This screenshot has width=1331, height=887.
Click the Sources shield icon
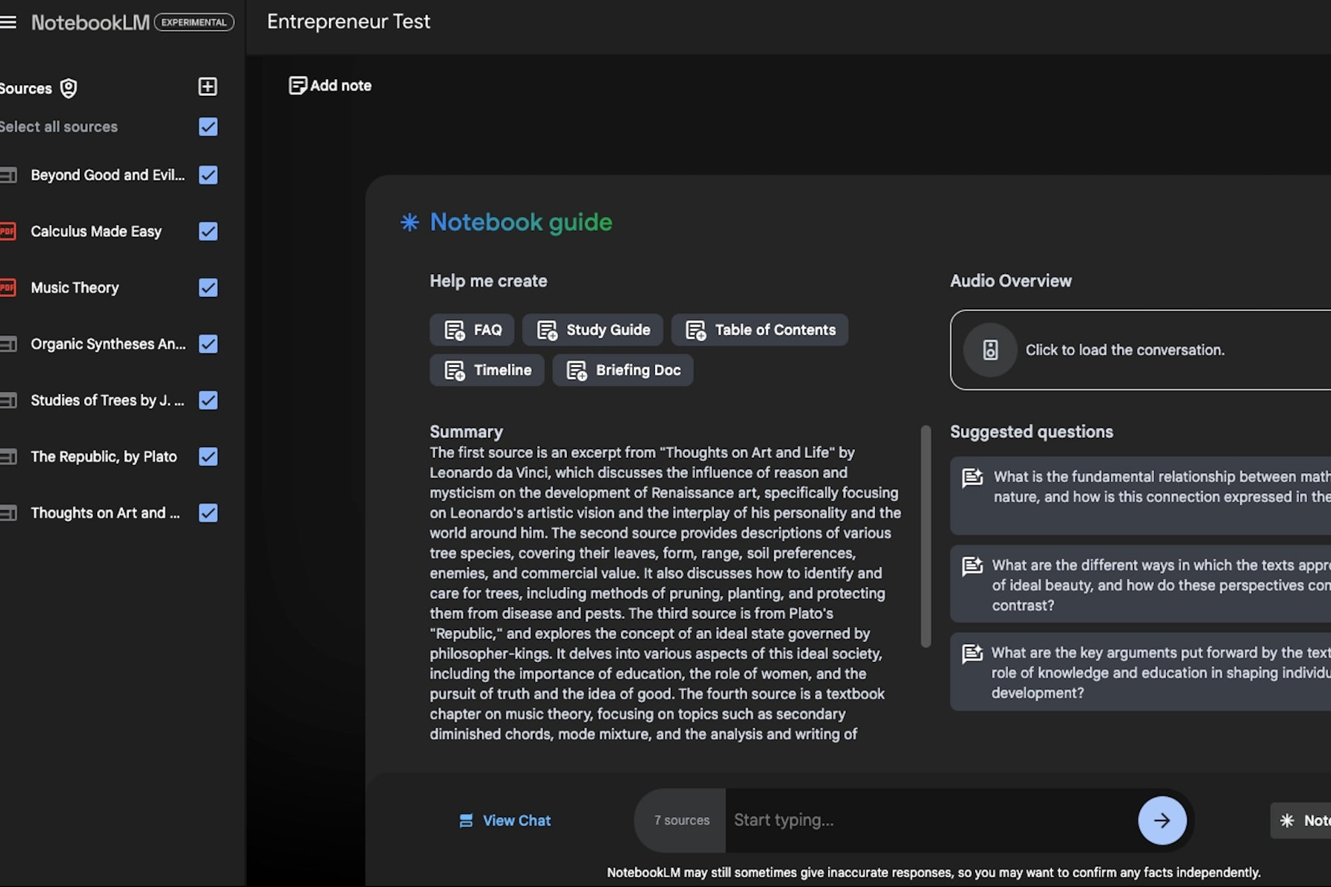(69, 87)
